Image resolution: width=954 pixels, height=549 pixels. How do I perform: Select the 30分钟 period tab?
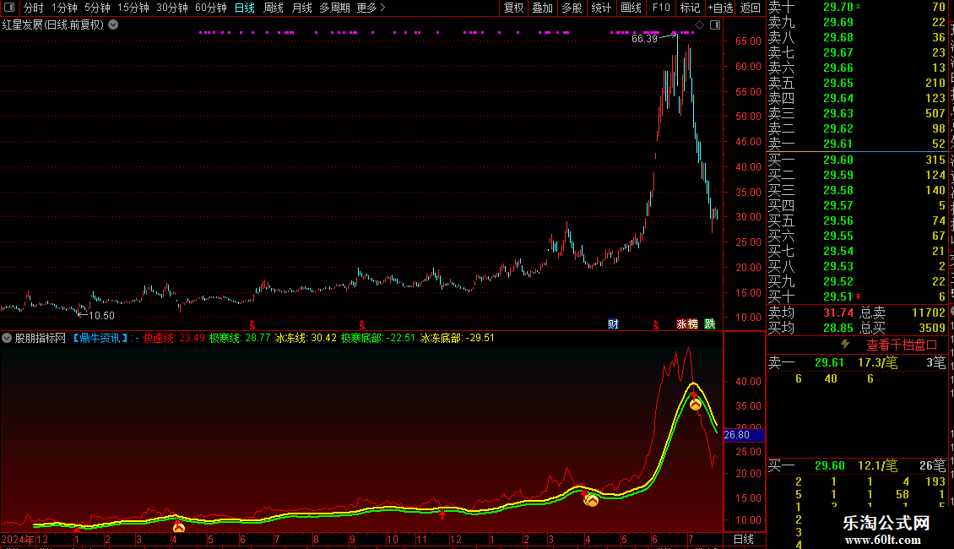pyautogui.click(x=171, y=8)
